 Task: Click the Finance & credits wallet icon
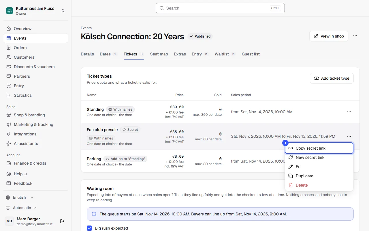pyautogui.click(x=9, y=163)
